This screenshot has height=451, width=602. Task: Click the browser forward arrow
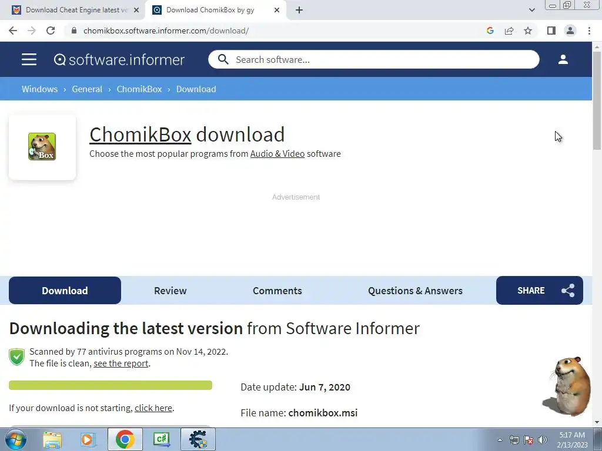32,31
